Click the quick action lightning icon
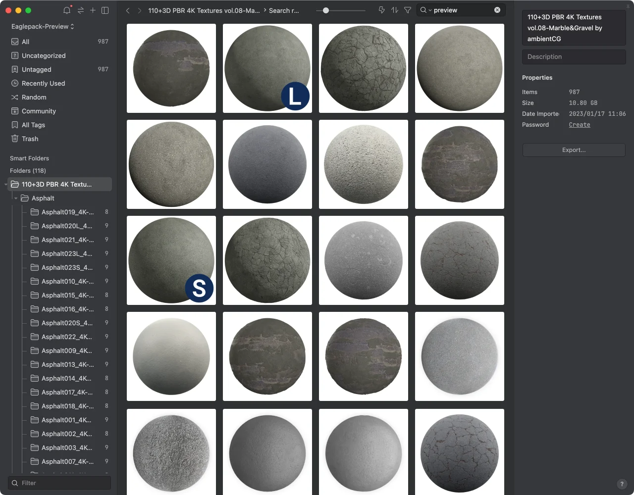The image size is (634, 495). [x=382, y=10]
